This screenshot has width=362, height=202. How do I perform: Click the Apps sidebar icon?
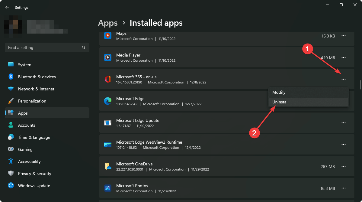pyautogui.click(x=11, y=113)
